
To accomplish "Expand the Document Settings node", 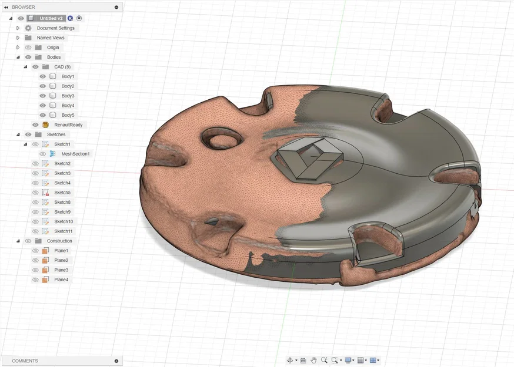I will point(18,28).
